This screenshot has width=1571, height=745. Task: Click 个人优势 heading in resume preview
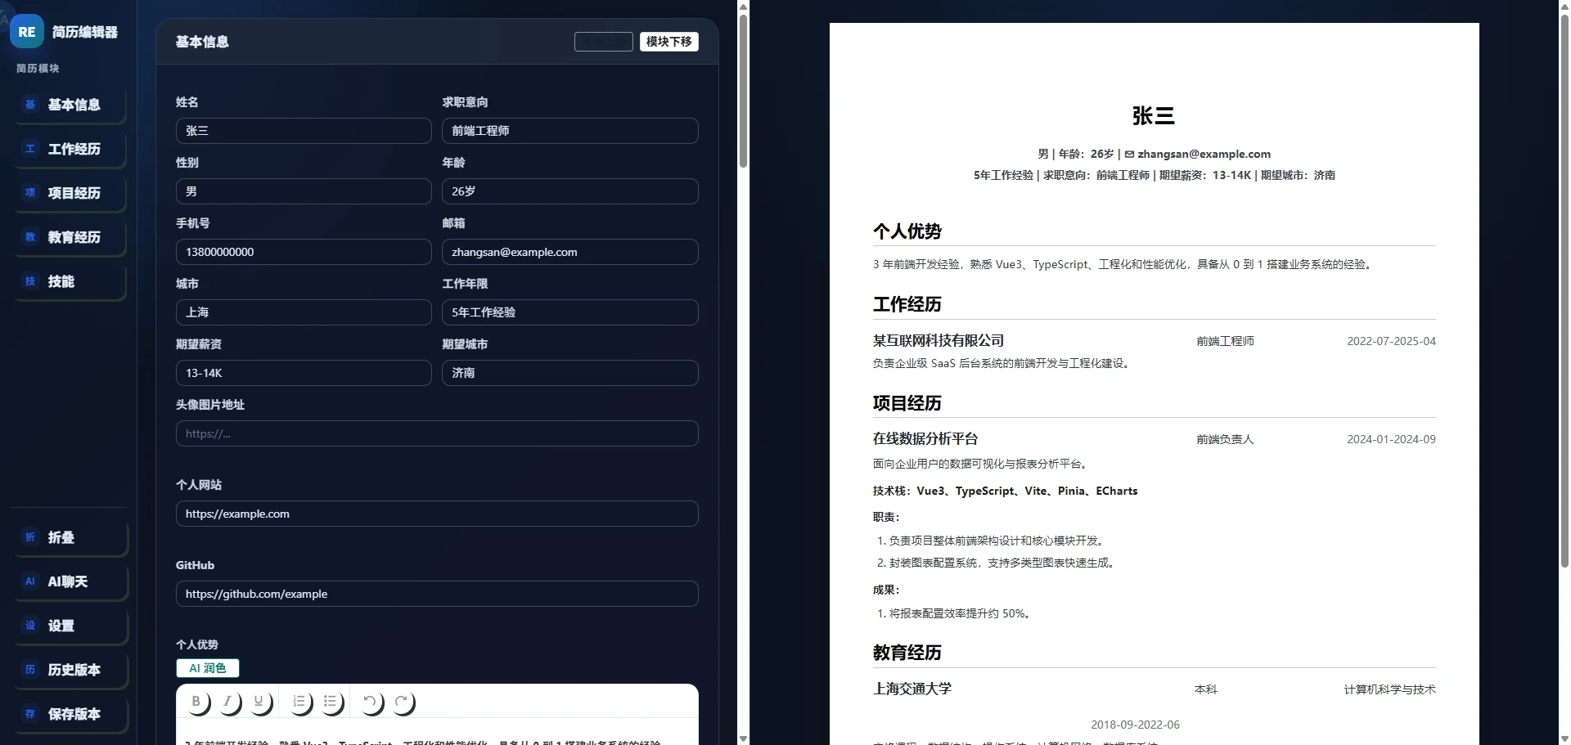[907, 231]
